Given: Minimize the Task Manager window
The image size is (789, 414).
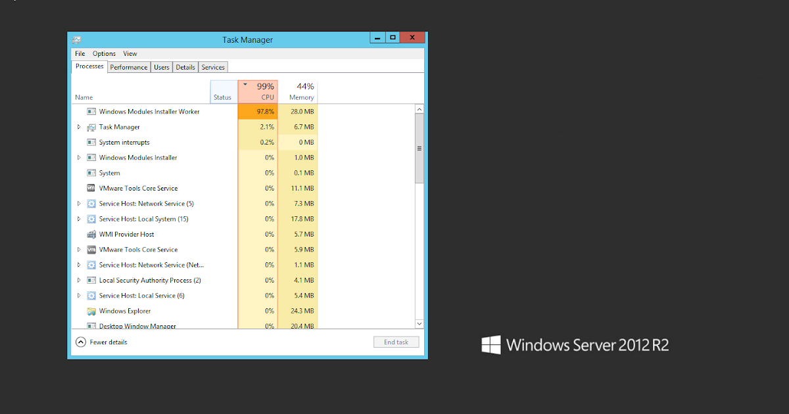Looking at the screenshot, I should click(x=378, y=37).
